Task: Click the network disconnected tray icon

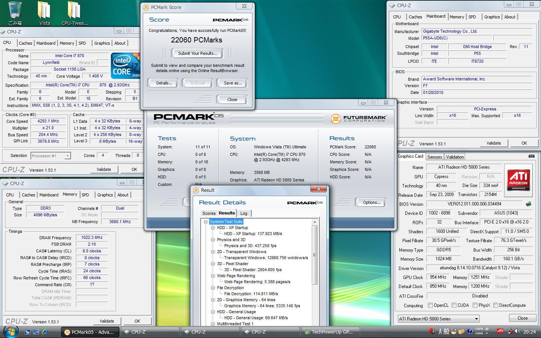Action: tap(511, 331)
